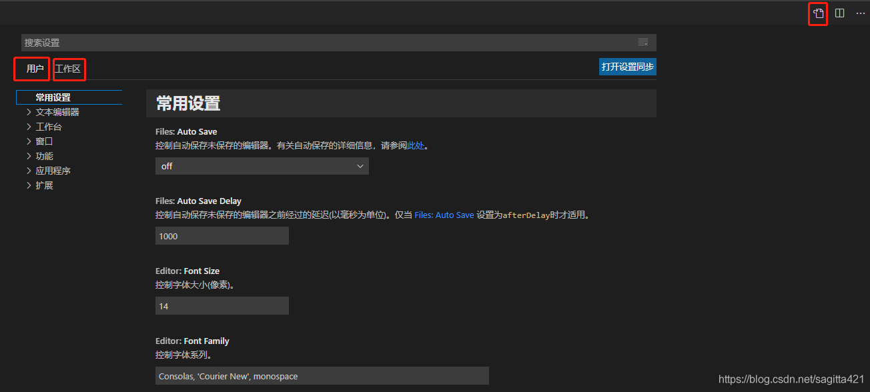Select 功能 category label

[x=44, y=156]
